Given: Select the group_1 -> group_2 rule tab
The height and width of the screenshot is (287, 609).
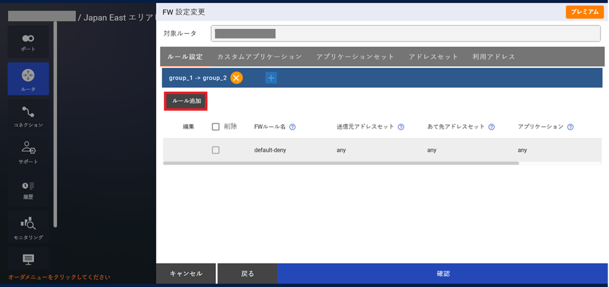Looking at the screenshot, I should [x=198, y=78].
